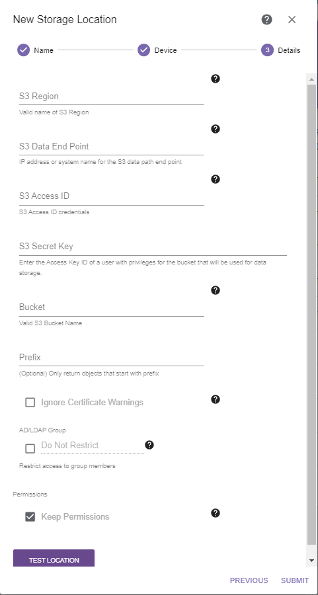Click help icon for S3 Data End Point

215,129
